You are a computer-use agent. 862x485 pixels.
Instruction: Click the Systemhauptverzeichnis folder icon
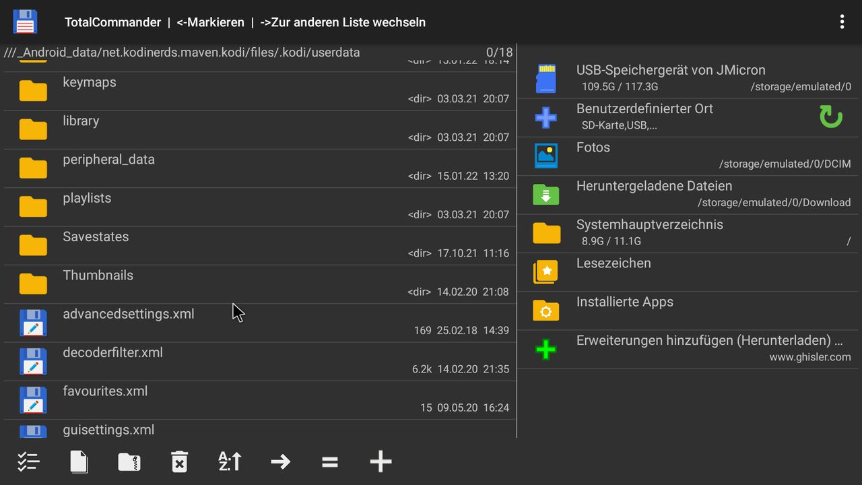click(546, 233)
